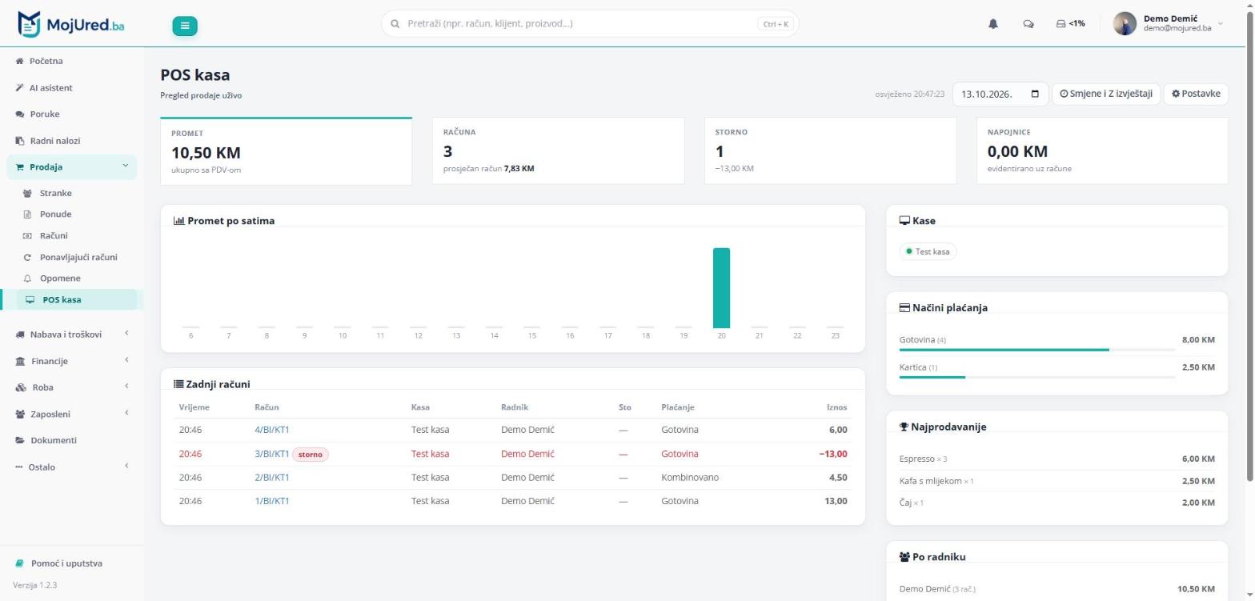Select POS kasa in the sidebar
Screen dimensions: 1255x601
coord(77,299)
